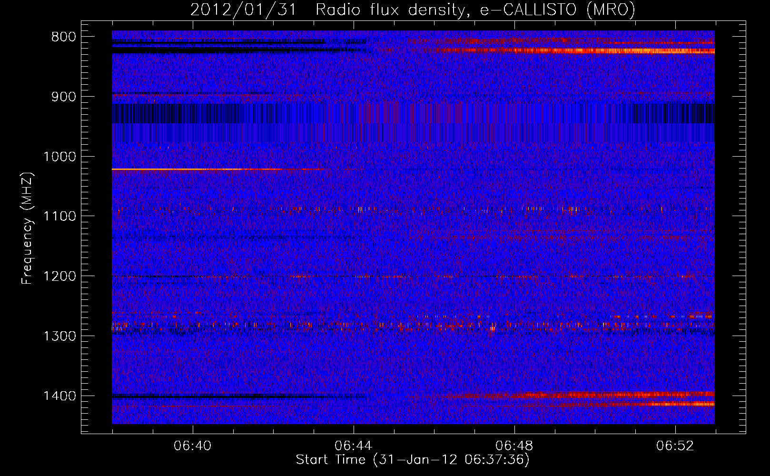Click the 06:40 time tick label
The height and width of the screenshot is (476, 770).
(193, 446)
